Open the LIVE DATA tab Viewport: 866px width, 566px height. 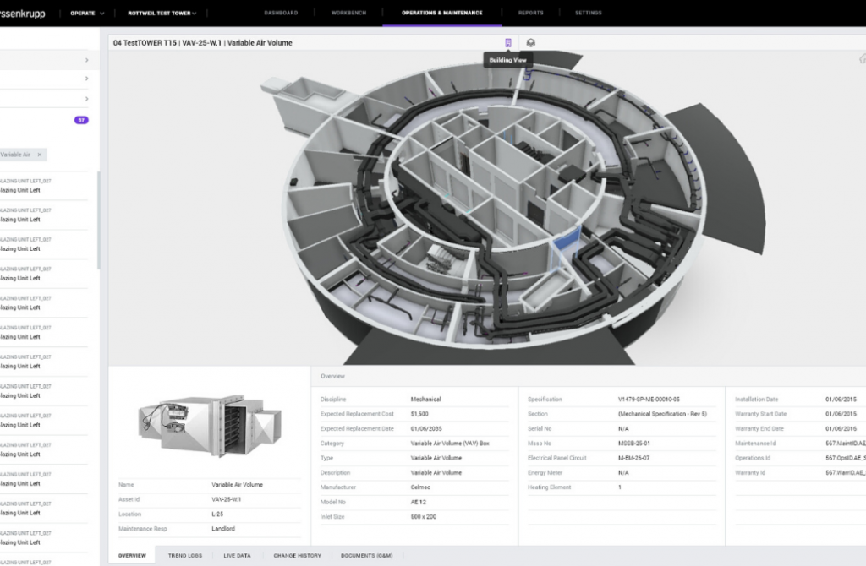pos(237,556)
